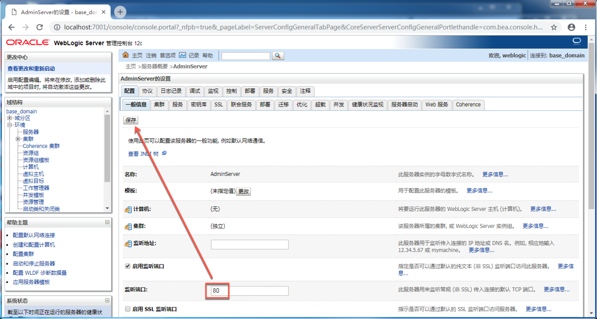
Task: Switch to the 协议 tab
Action: (x=147, y=91)
